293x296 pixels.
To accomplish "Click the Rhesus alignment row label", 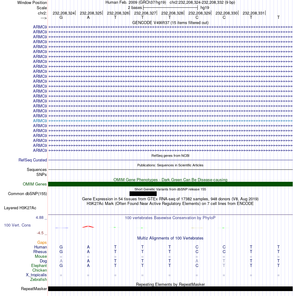I will point(40,252).
